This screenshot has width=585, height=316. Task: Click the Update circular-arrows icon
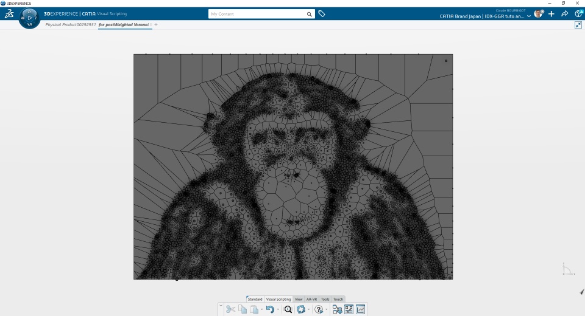[301, 309]
